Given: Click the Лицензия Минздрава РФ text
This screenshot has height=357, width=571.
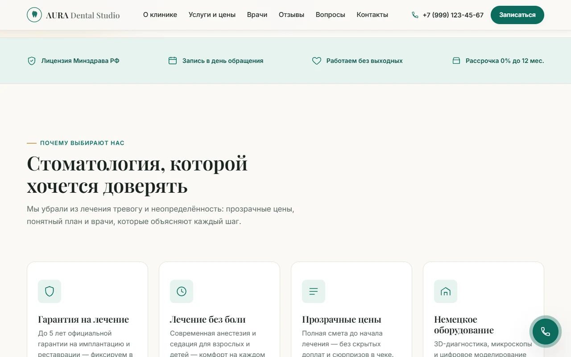Looking at the screenshot, I should (x=80, y=61).
